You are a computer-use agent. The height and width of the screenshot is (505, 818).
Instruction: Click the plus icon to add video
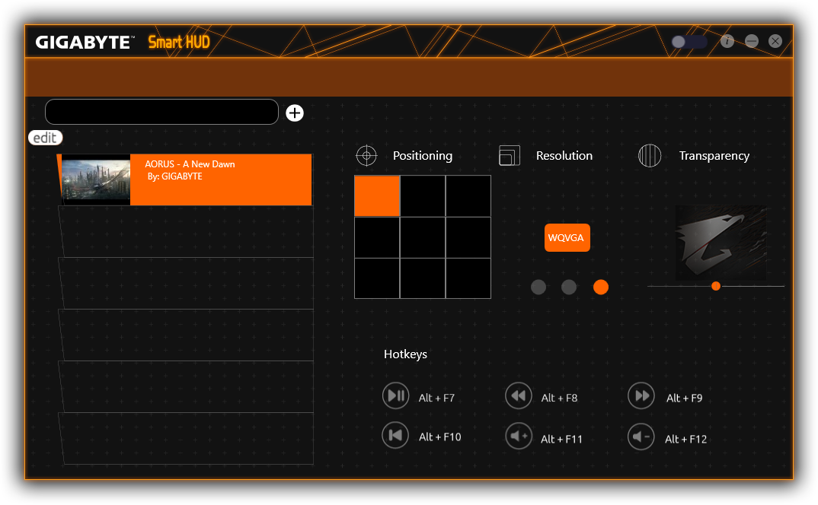point(295,113)
